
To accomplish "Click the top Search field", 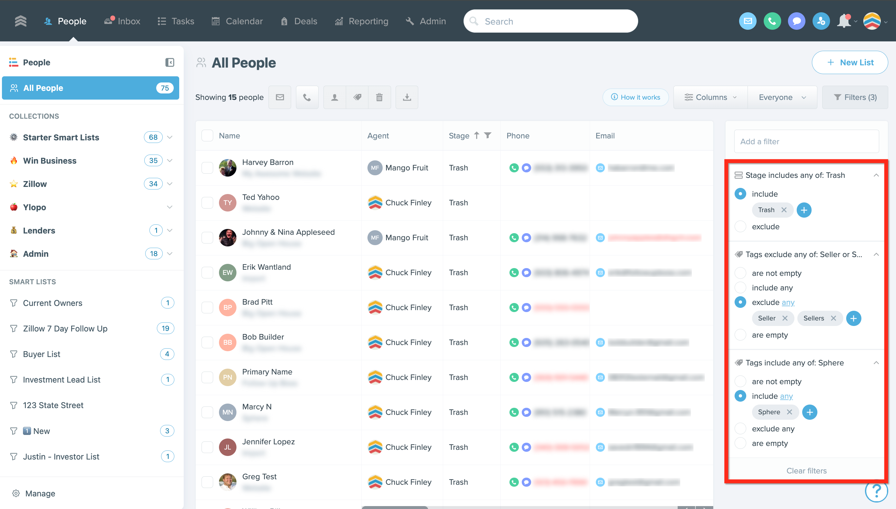I will (550, 21).
